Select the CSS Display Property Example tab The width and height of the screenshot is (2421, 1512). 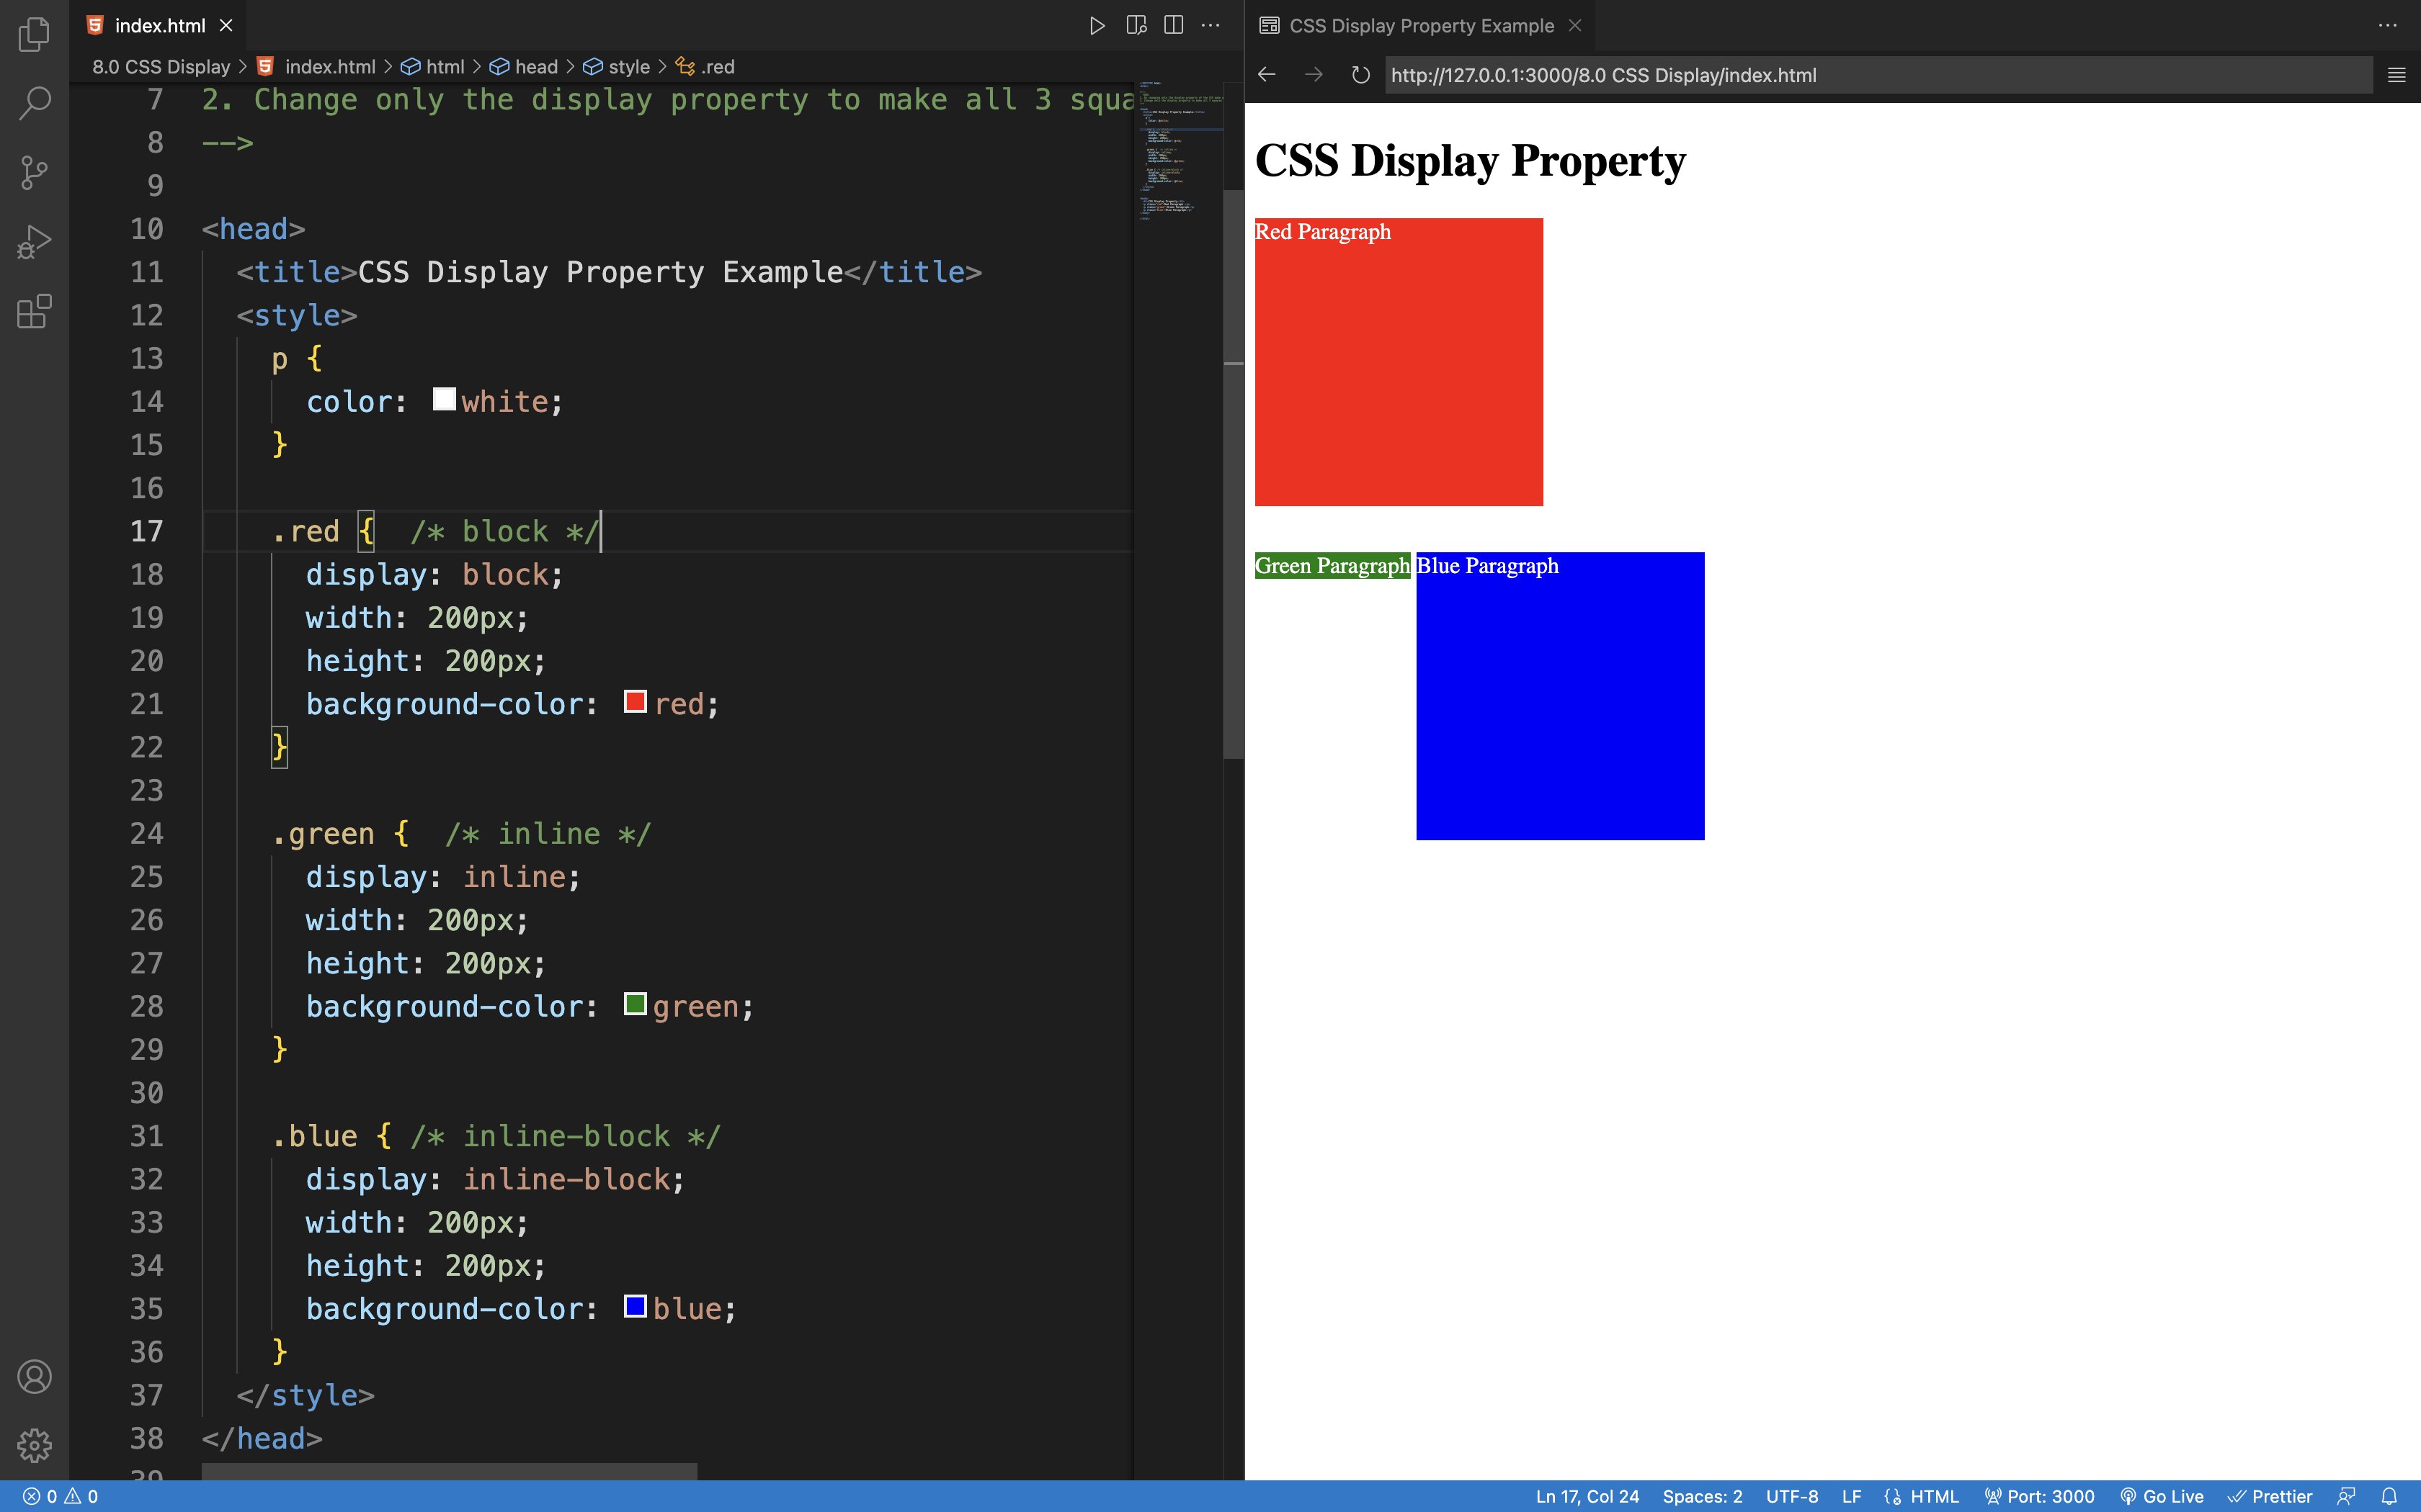point(1421,26)
